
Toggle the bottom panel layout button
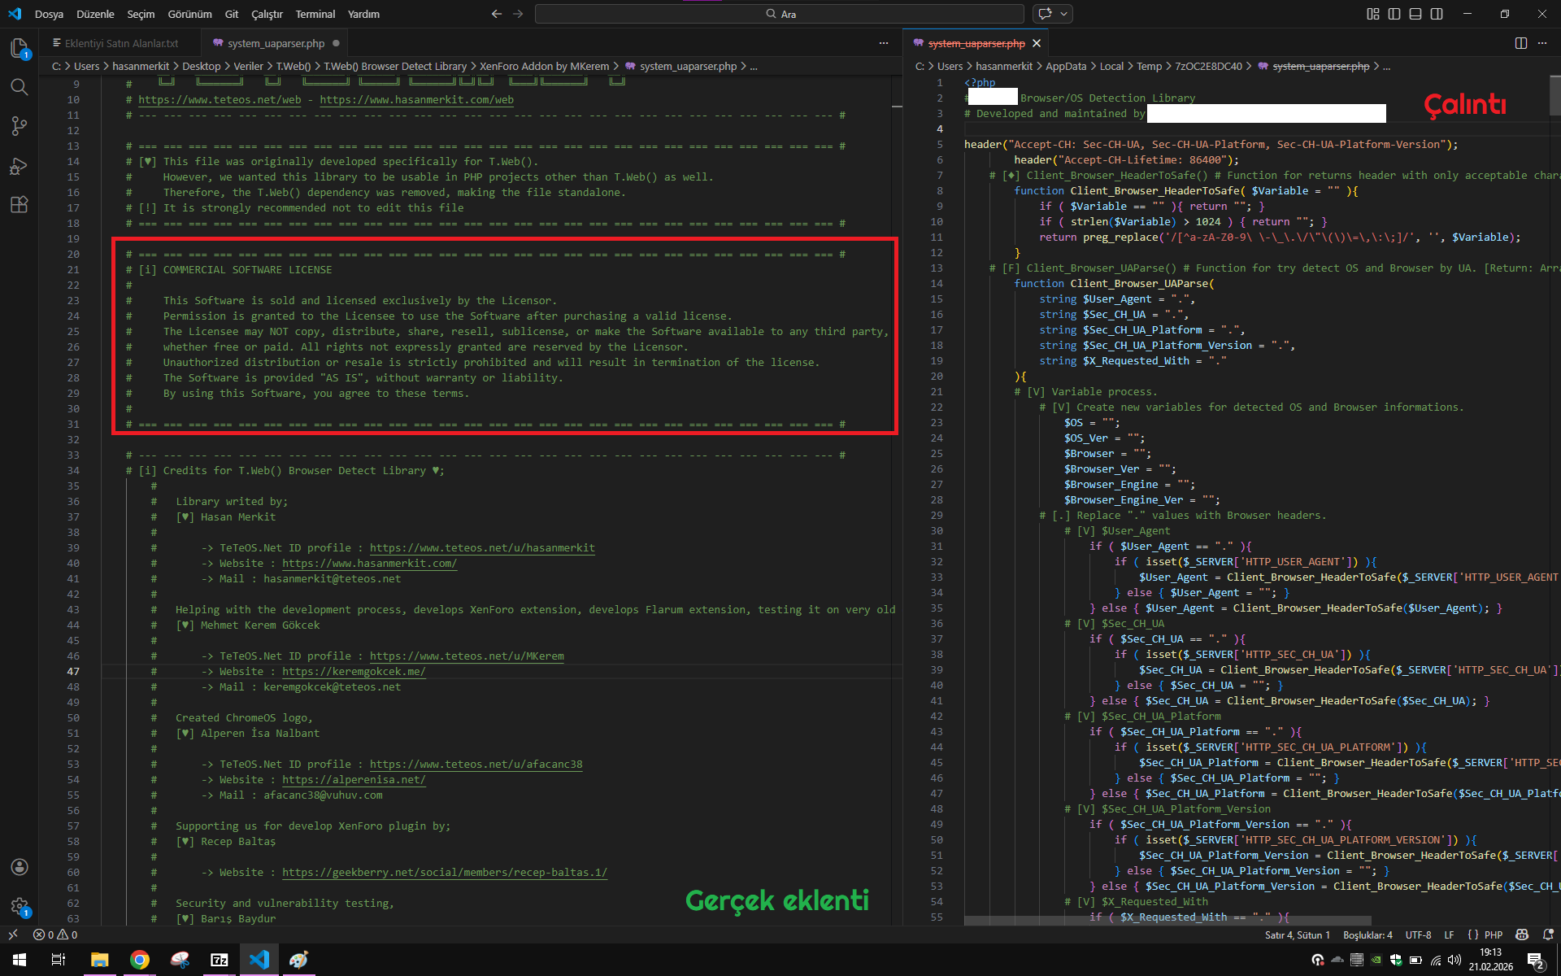(x=1415, y=14)
